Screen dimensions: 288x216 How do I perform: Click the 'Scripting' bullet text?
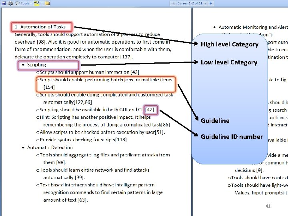click(36, 65)
